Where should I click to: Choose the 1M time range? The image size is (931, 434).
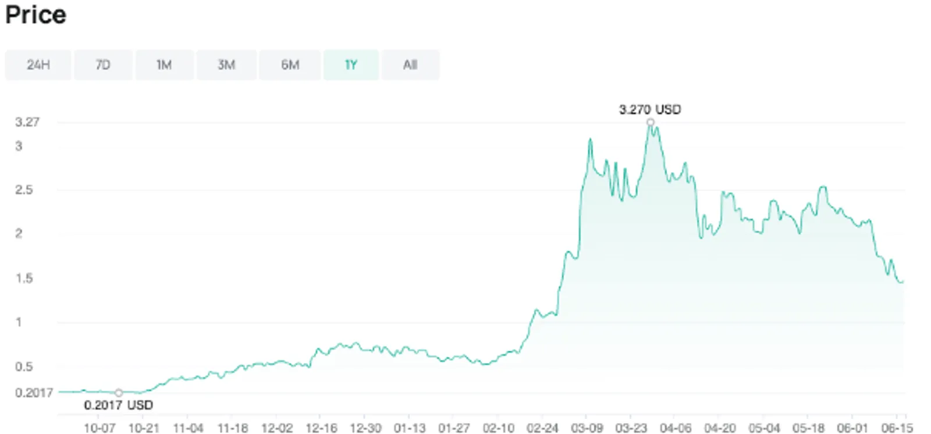click(164, 65)
